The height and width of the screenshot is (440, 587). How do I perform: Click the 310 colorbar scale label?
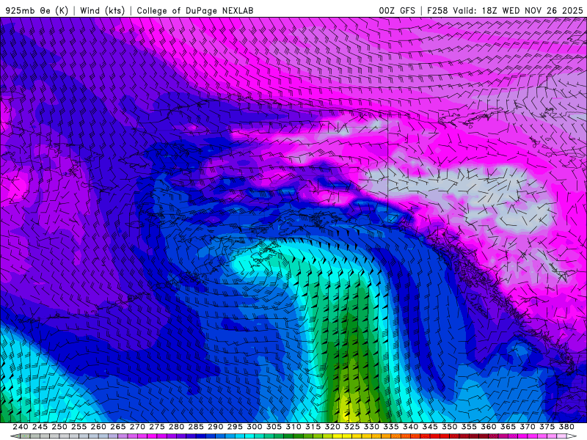[x=293, y=427]
